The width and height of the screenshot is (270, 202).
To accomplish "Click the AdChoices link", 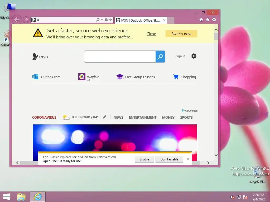I will (190, 110).
